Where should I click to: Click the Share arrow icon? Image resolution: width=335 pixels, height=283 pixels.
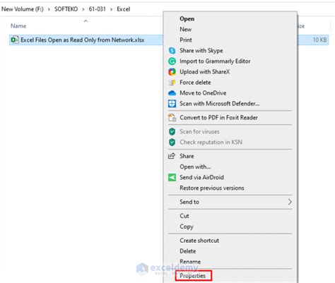[x=172, y=156]
